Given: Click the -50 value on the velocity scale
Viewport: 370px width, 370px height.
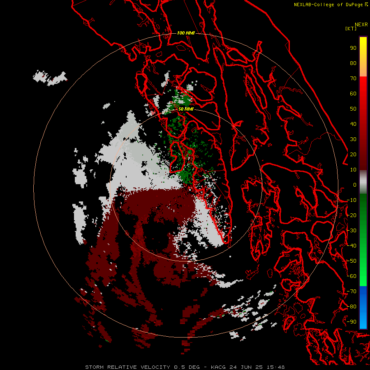Looking at the screenshot, I should (x=351, y=261).
